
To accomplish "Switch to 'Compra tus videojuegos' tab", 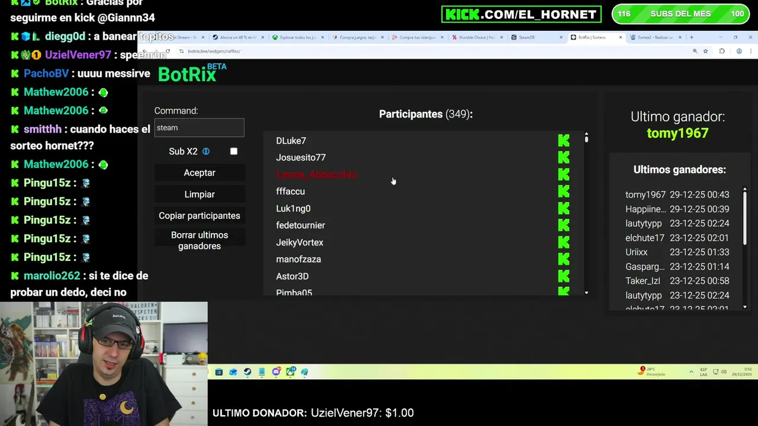I will point(417,37).
